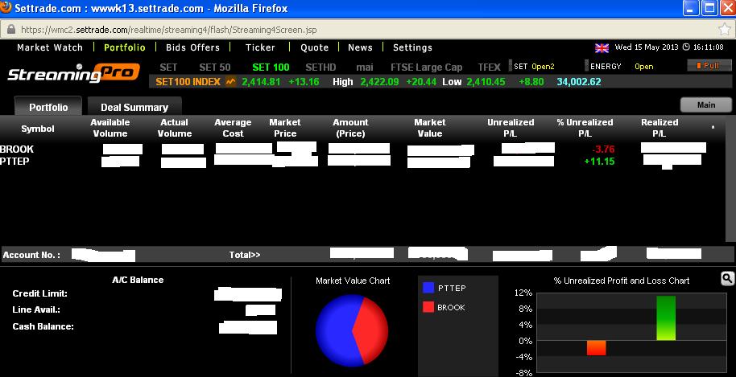Click the UK flag language icon

point(602,47)
